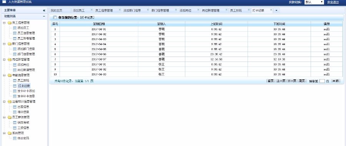
Task: Open the skin switch dropdown
Action: click(x=314, y=2)
